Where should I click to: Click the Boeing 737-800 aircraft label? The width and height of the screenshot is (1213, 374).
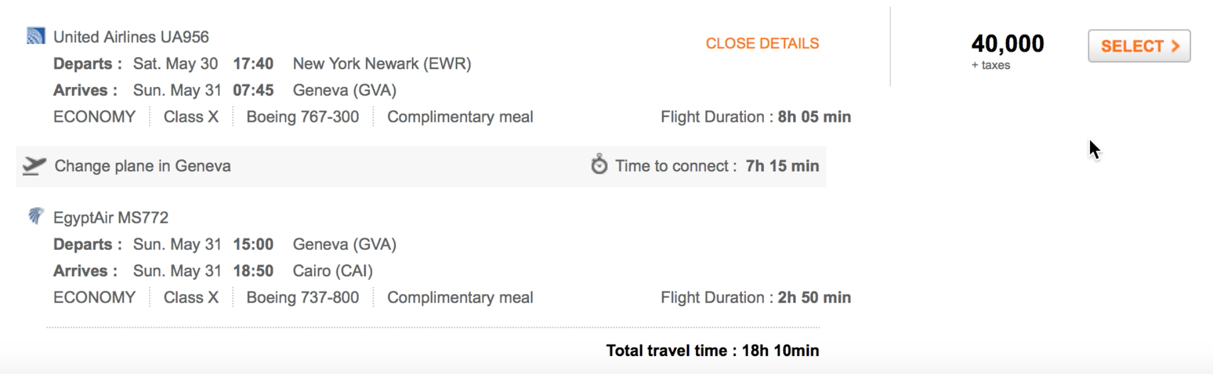tap(302, 298)
